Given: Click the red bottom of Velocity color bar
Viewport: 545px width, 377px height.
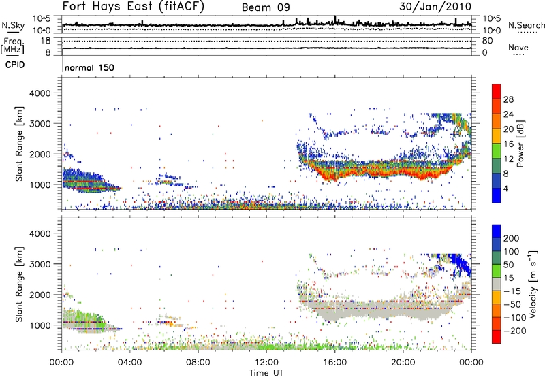Looking at the screenshot, I should (x=497, y=337).
